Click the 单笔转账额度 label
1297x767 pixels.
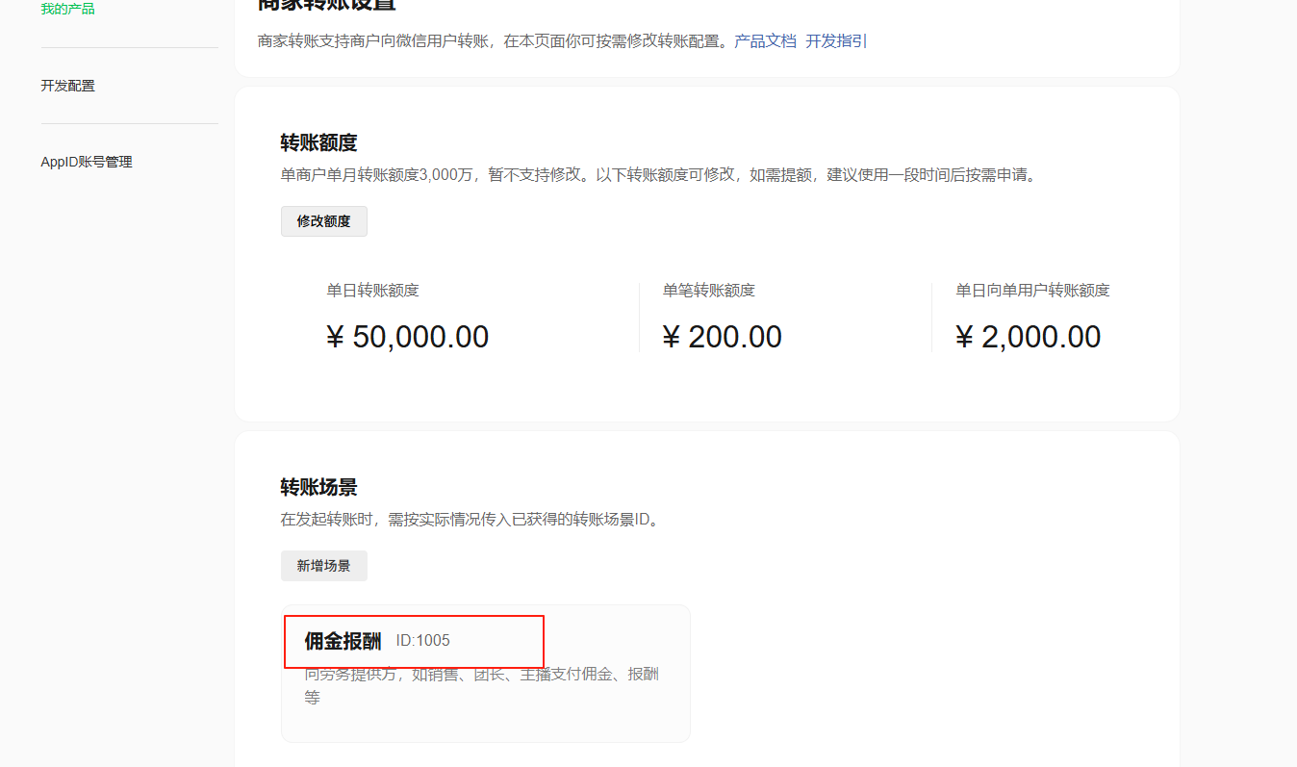point(708,291)
